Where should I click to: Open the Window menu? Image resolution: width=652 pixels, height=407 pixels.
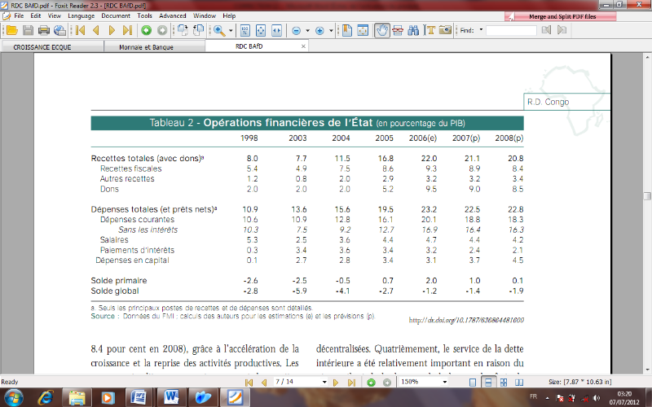(x=205, y=15)
